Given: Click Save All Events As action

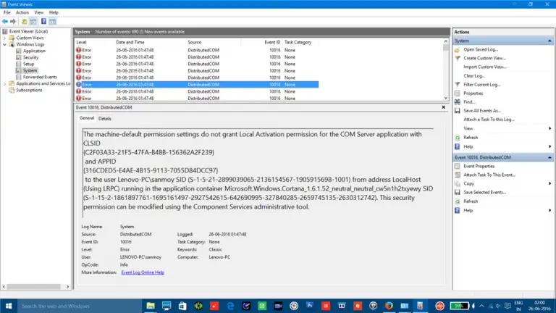Looking at the screenshot, I should (482, 111).
